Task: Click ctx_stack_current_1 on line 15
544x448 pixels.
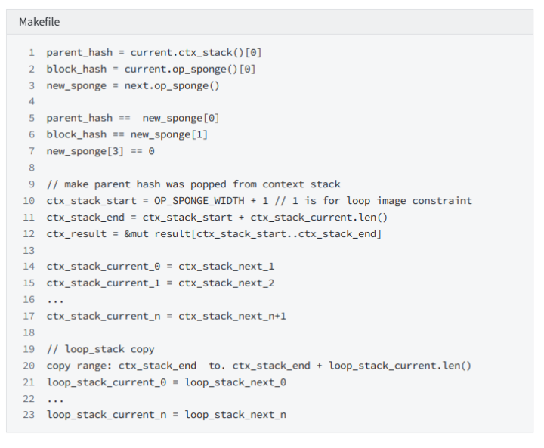Action: pyautogui.click(x=104, y=283)
